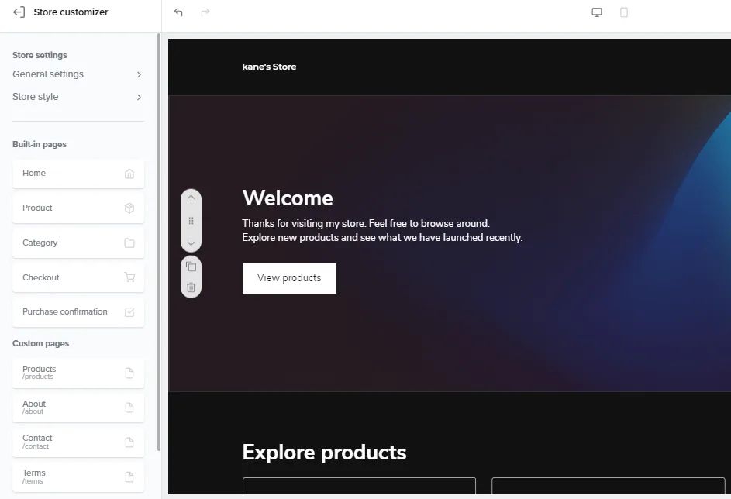Click the Built-in pages heading
The width and height of the screenshot is (731, 499).
pyautogui.click(x=40, y=144)
